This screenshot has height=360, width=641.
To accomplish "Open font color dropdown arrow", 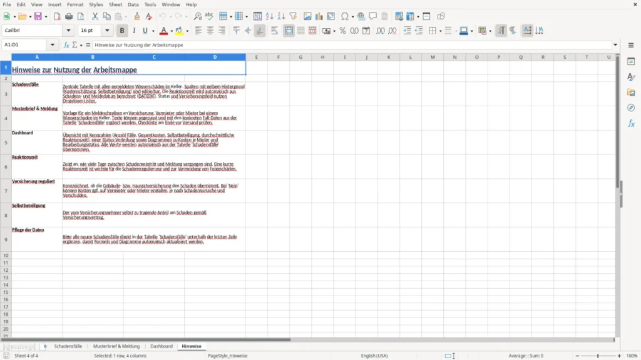I will click(x=172, y=31).
